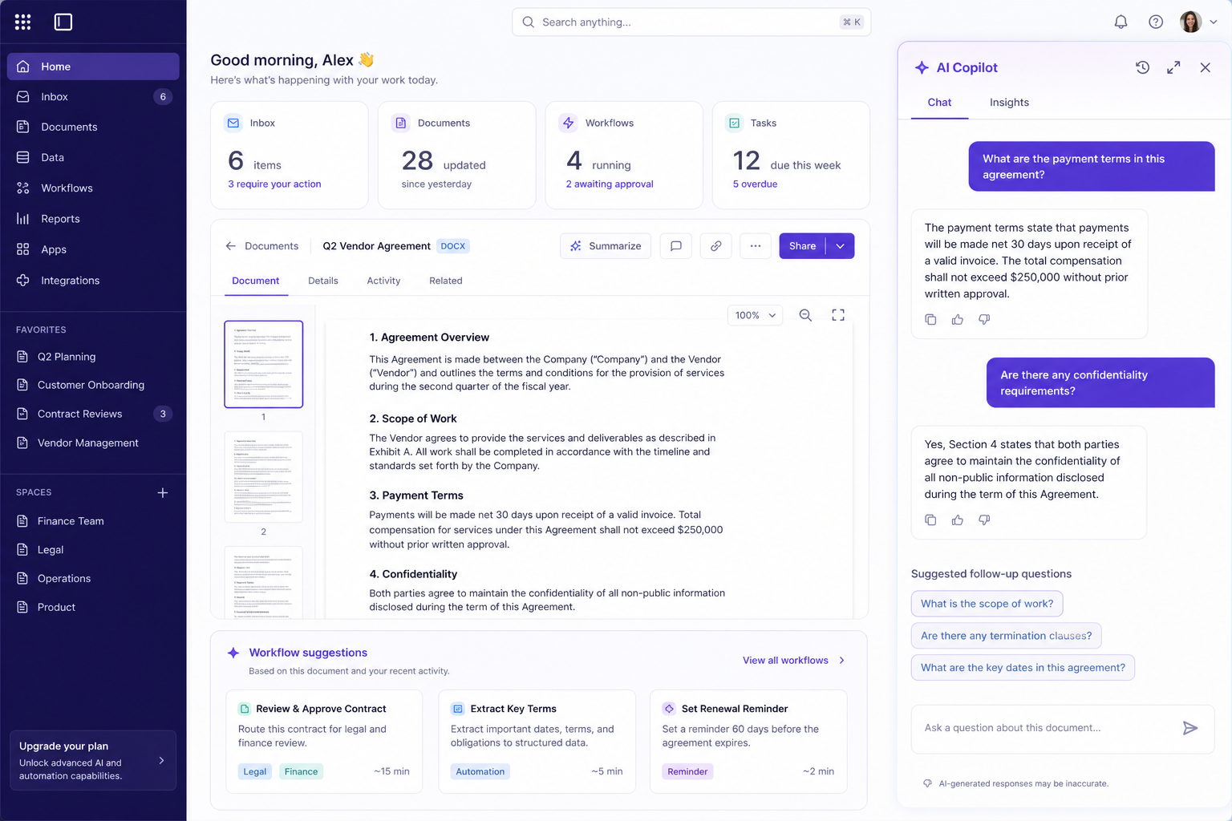
Task: Open the zoom level 100% dropdown
Action: (755, 315)
